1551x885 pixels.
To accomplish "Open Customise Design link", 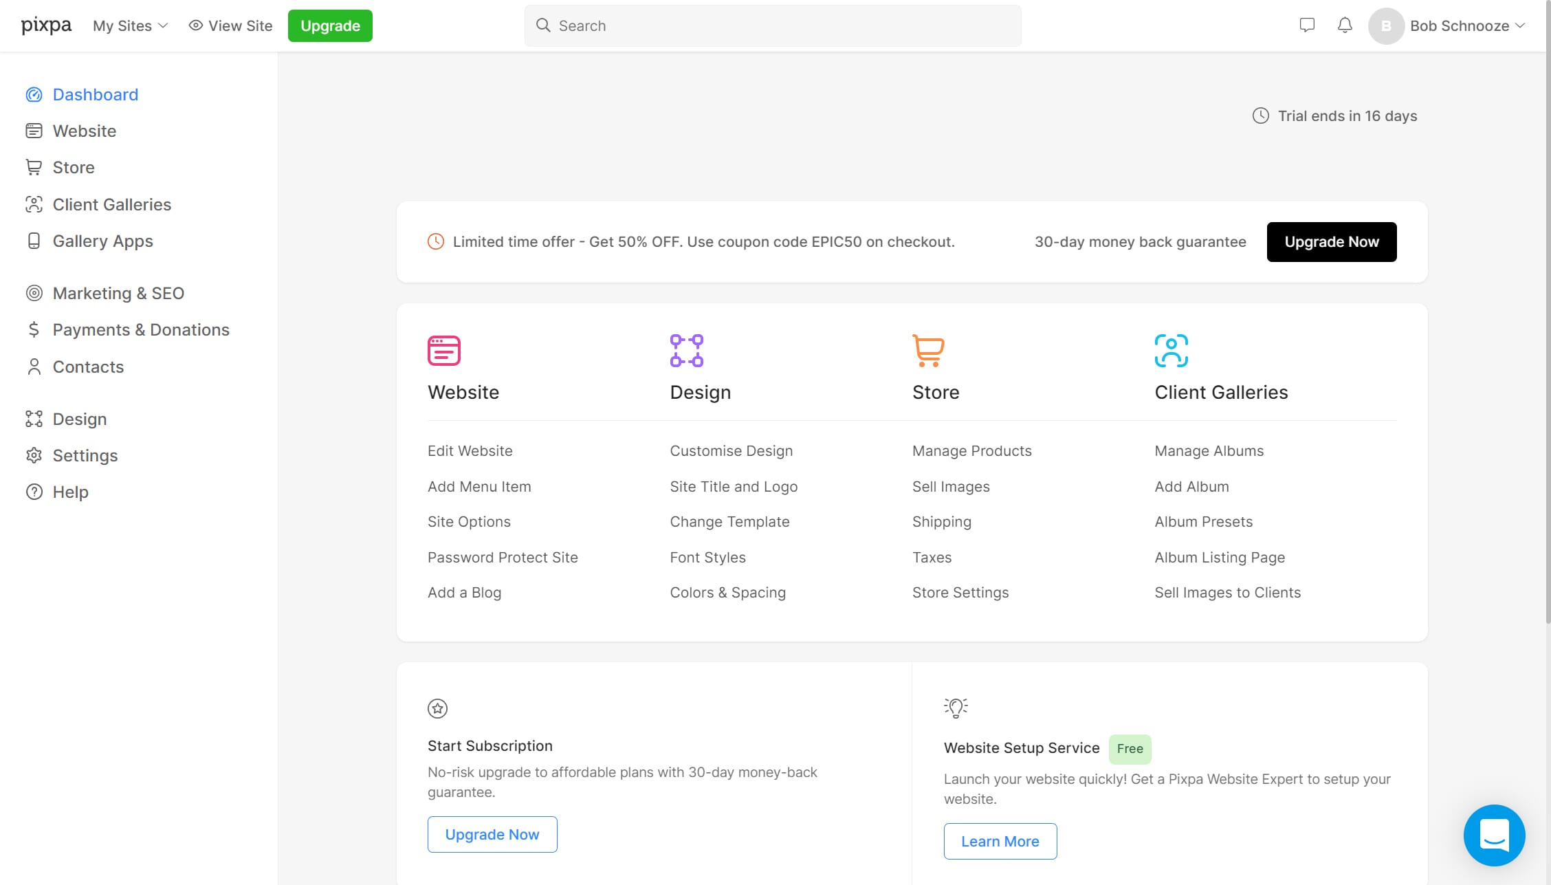I will (731, 450).
